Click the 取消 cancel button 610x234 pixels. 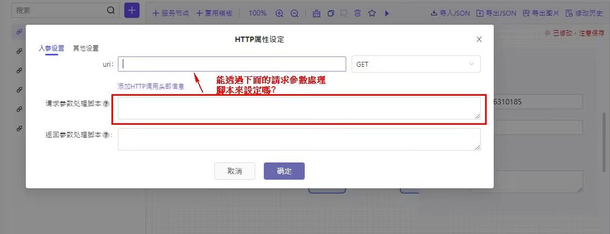(235, 171)
